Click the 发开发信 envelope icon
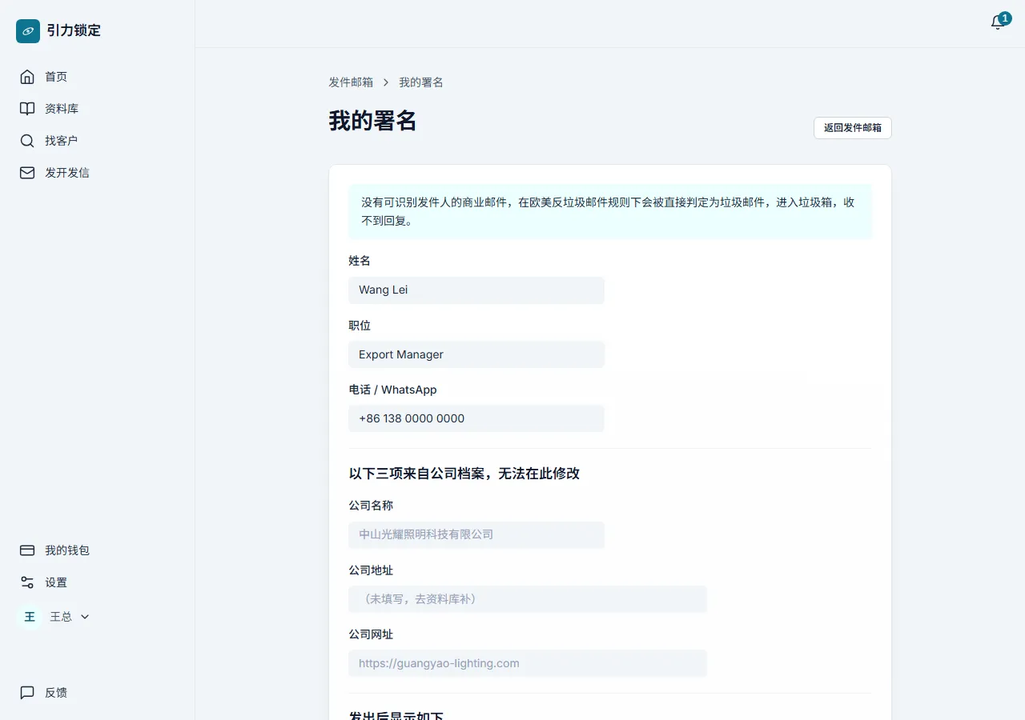Image resolution: width=1025 pixels, height=720 pixels. point(27,173)
